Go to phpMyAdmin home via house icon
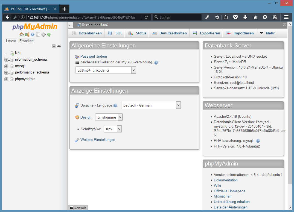Viewport: 294px width, 212px height. [x=22, y=34]
